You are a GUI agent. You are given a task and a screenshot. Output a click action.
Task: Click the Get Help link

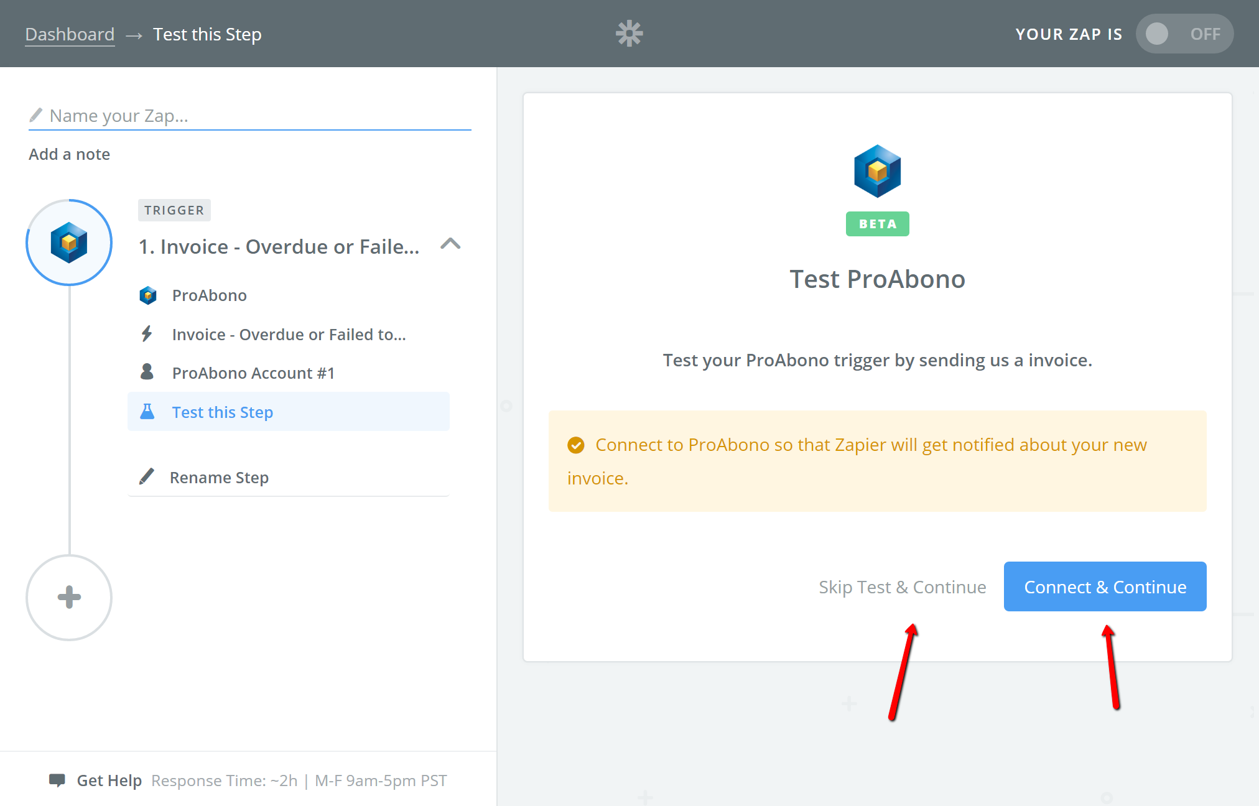[109, 781]
